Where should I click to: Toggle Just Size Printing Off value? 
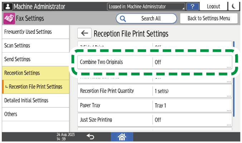coord(192,119)
